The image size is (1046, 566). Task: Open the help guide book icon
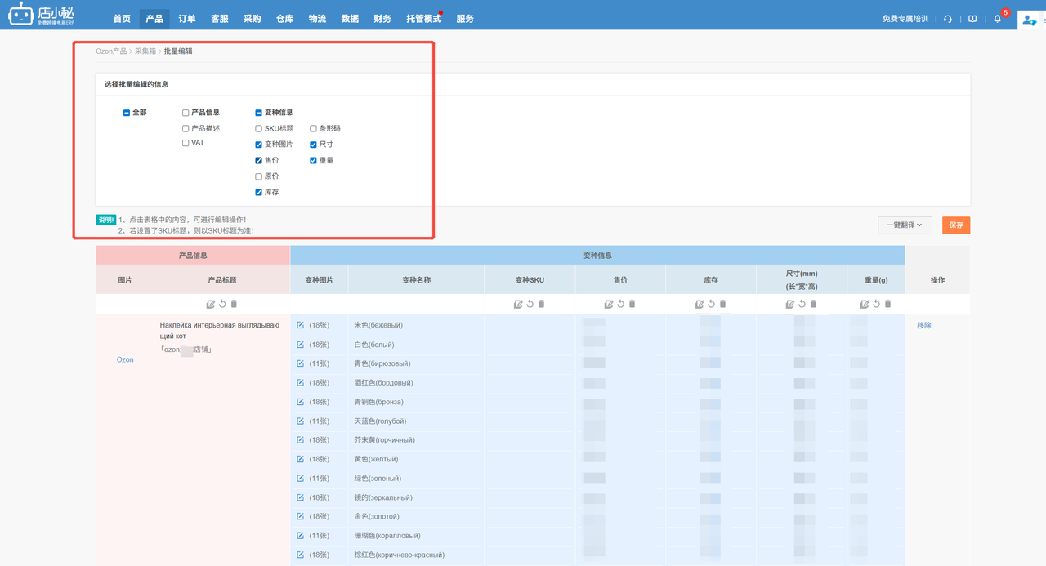[x=972, y=19]
